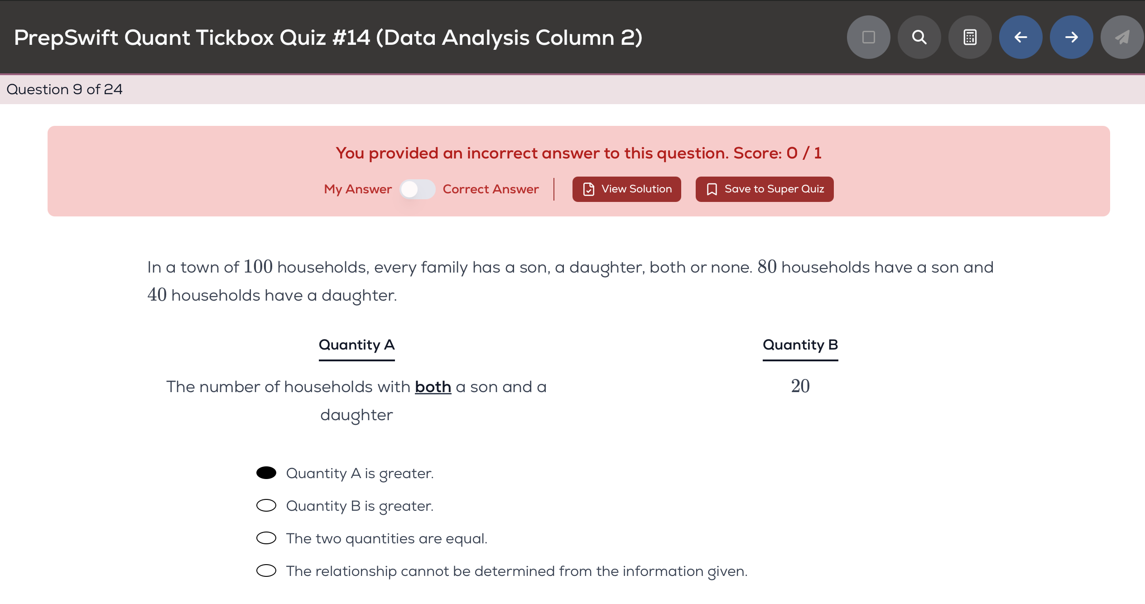Toggle the switch to show Correct Answer
Viewport: 1145px width, 604px height.
pos(418,189)
